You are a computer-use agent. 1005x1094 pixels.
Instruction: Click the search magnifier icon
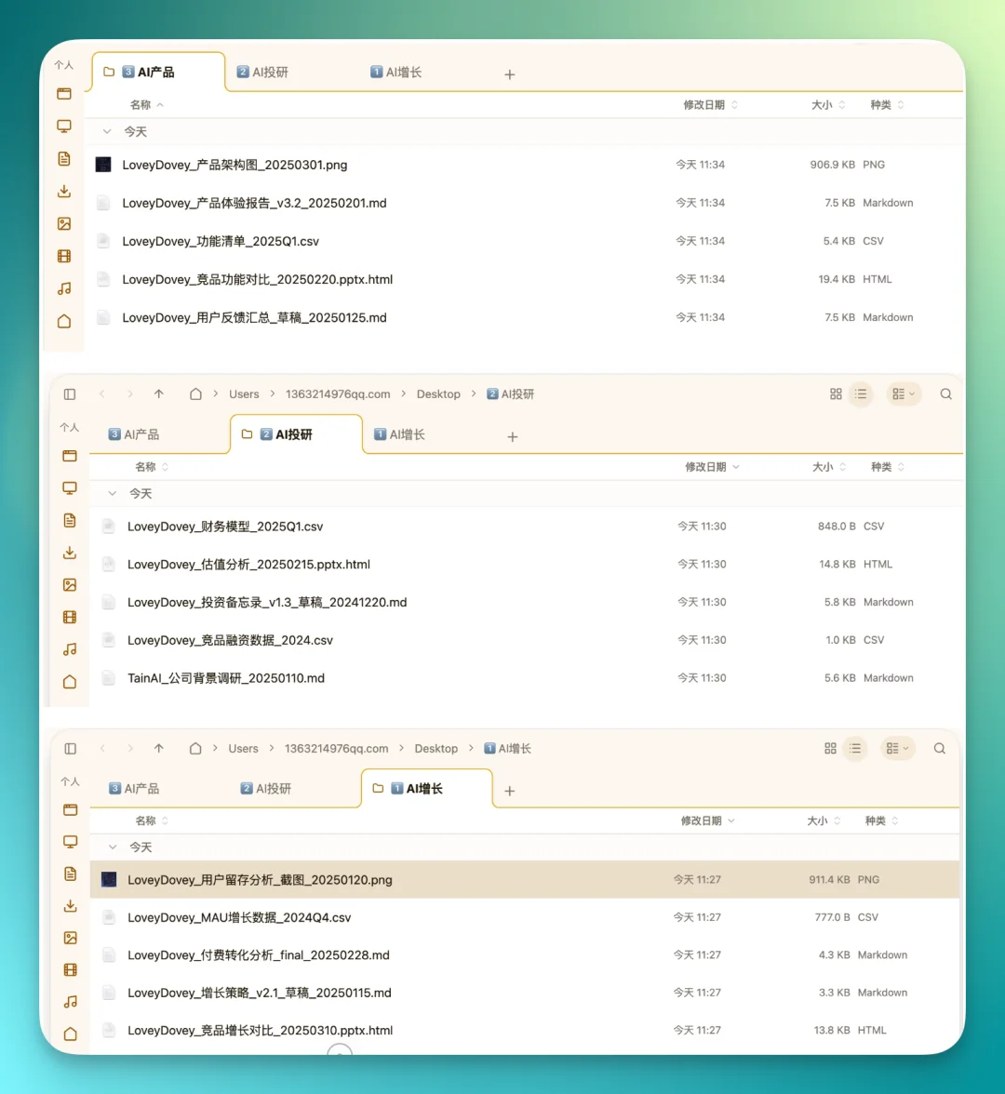coord(945,394)
